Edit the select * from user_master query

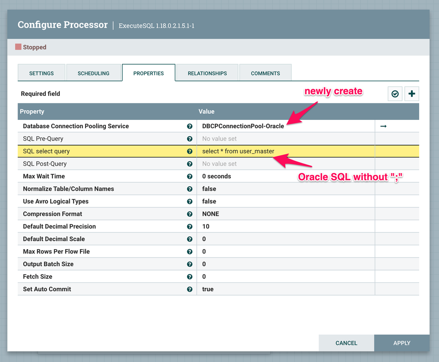pos(286,152)
